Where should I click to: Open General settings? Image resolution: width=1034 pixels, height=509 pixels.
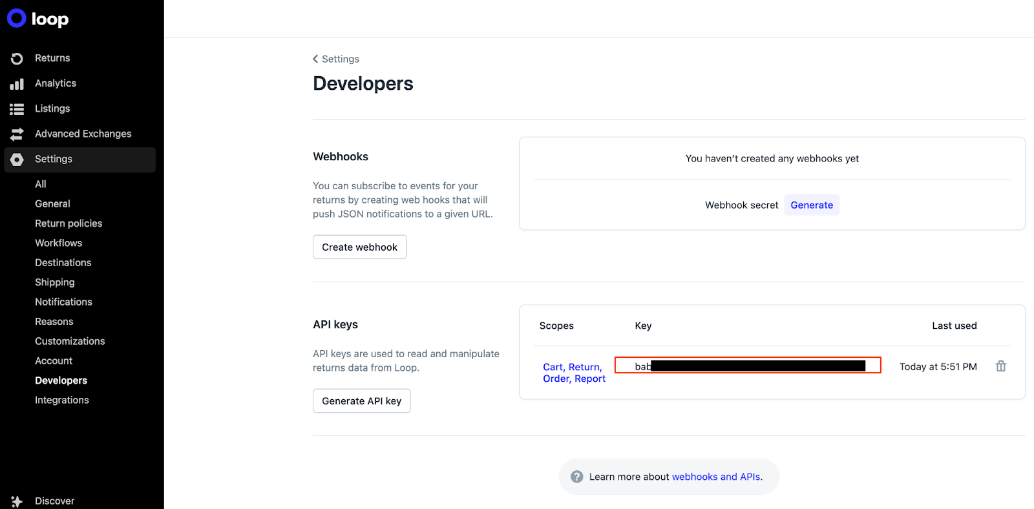coord(52,203)
